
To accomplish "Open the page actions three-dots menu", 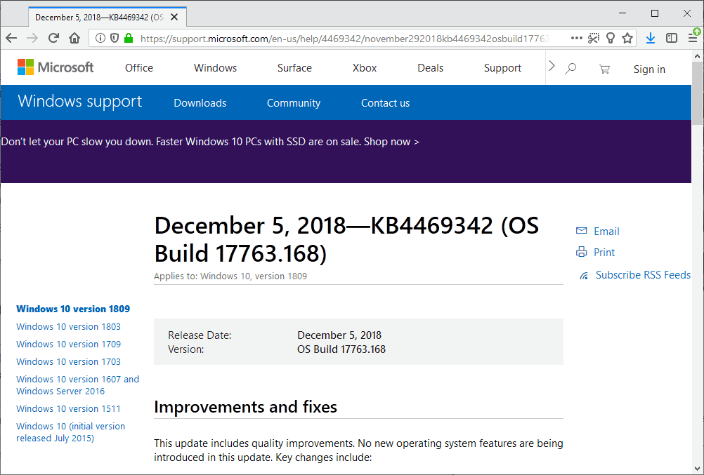I will pyautogui.click(x=577, y=38).
